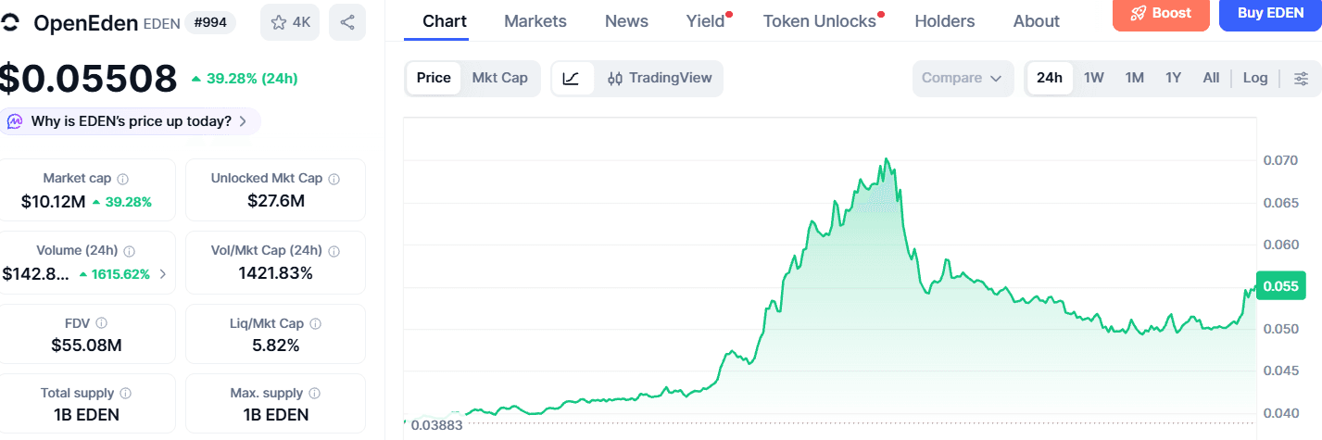
Task: Open the Chart tab
Action: [445, 21]
